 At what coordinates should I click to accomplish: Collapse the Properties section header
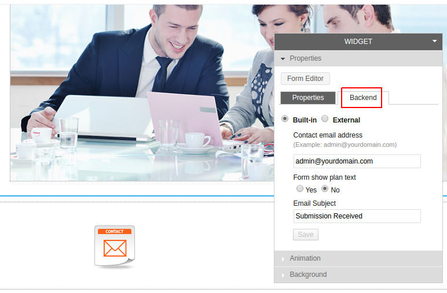(358, 58)
